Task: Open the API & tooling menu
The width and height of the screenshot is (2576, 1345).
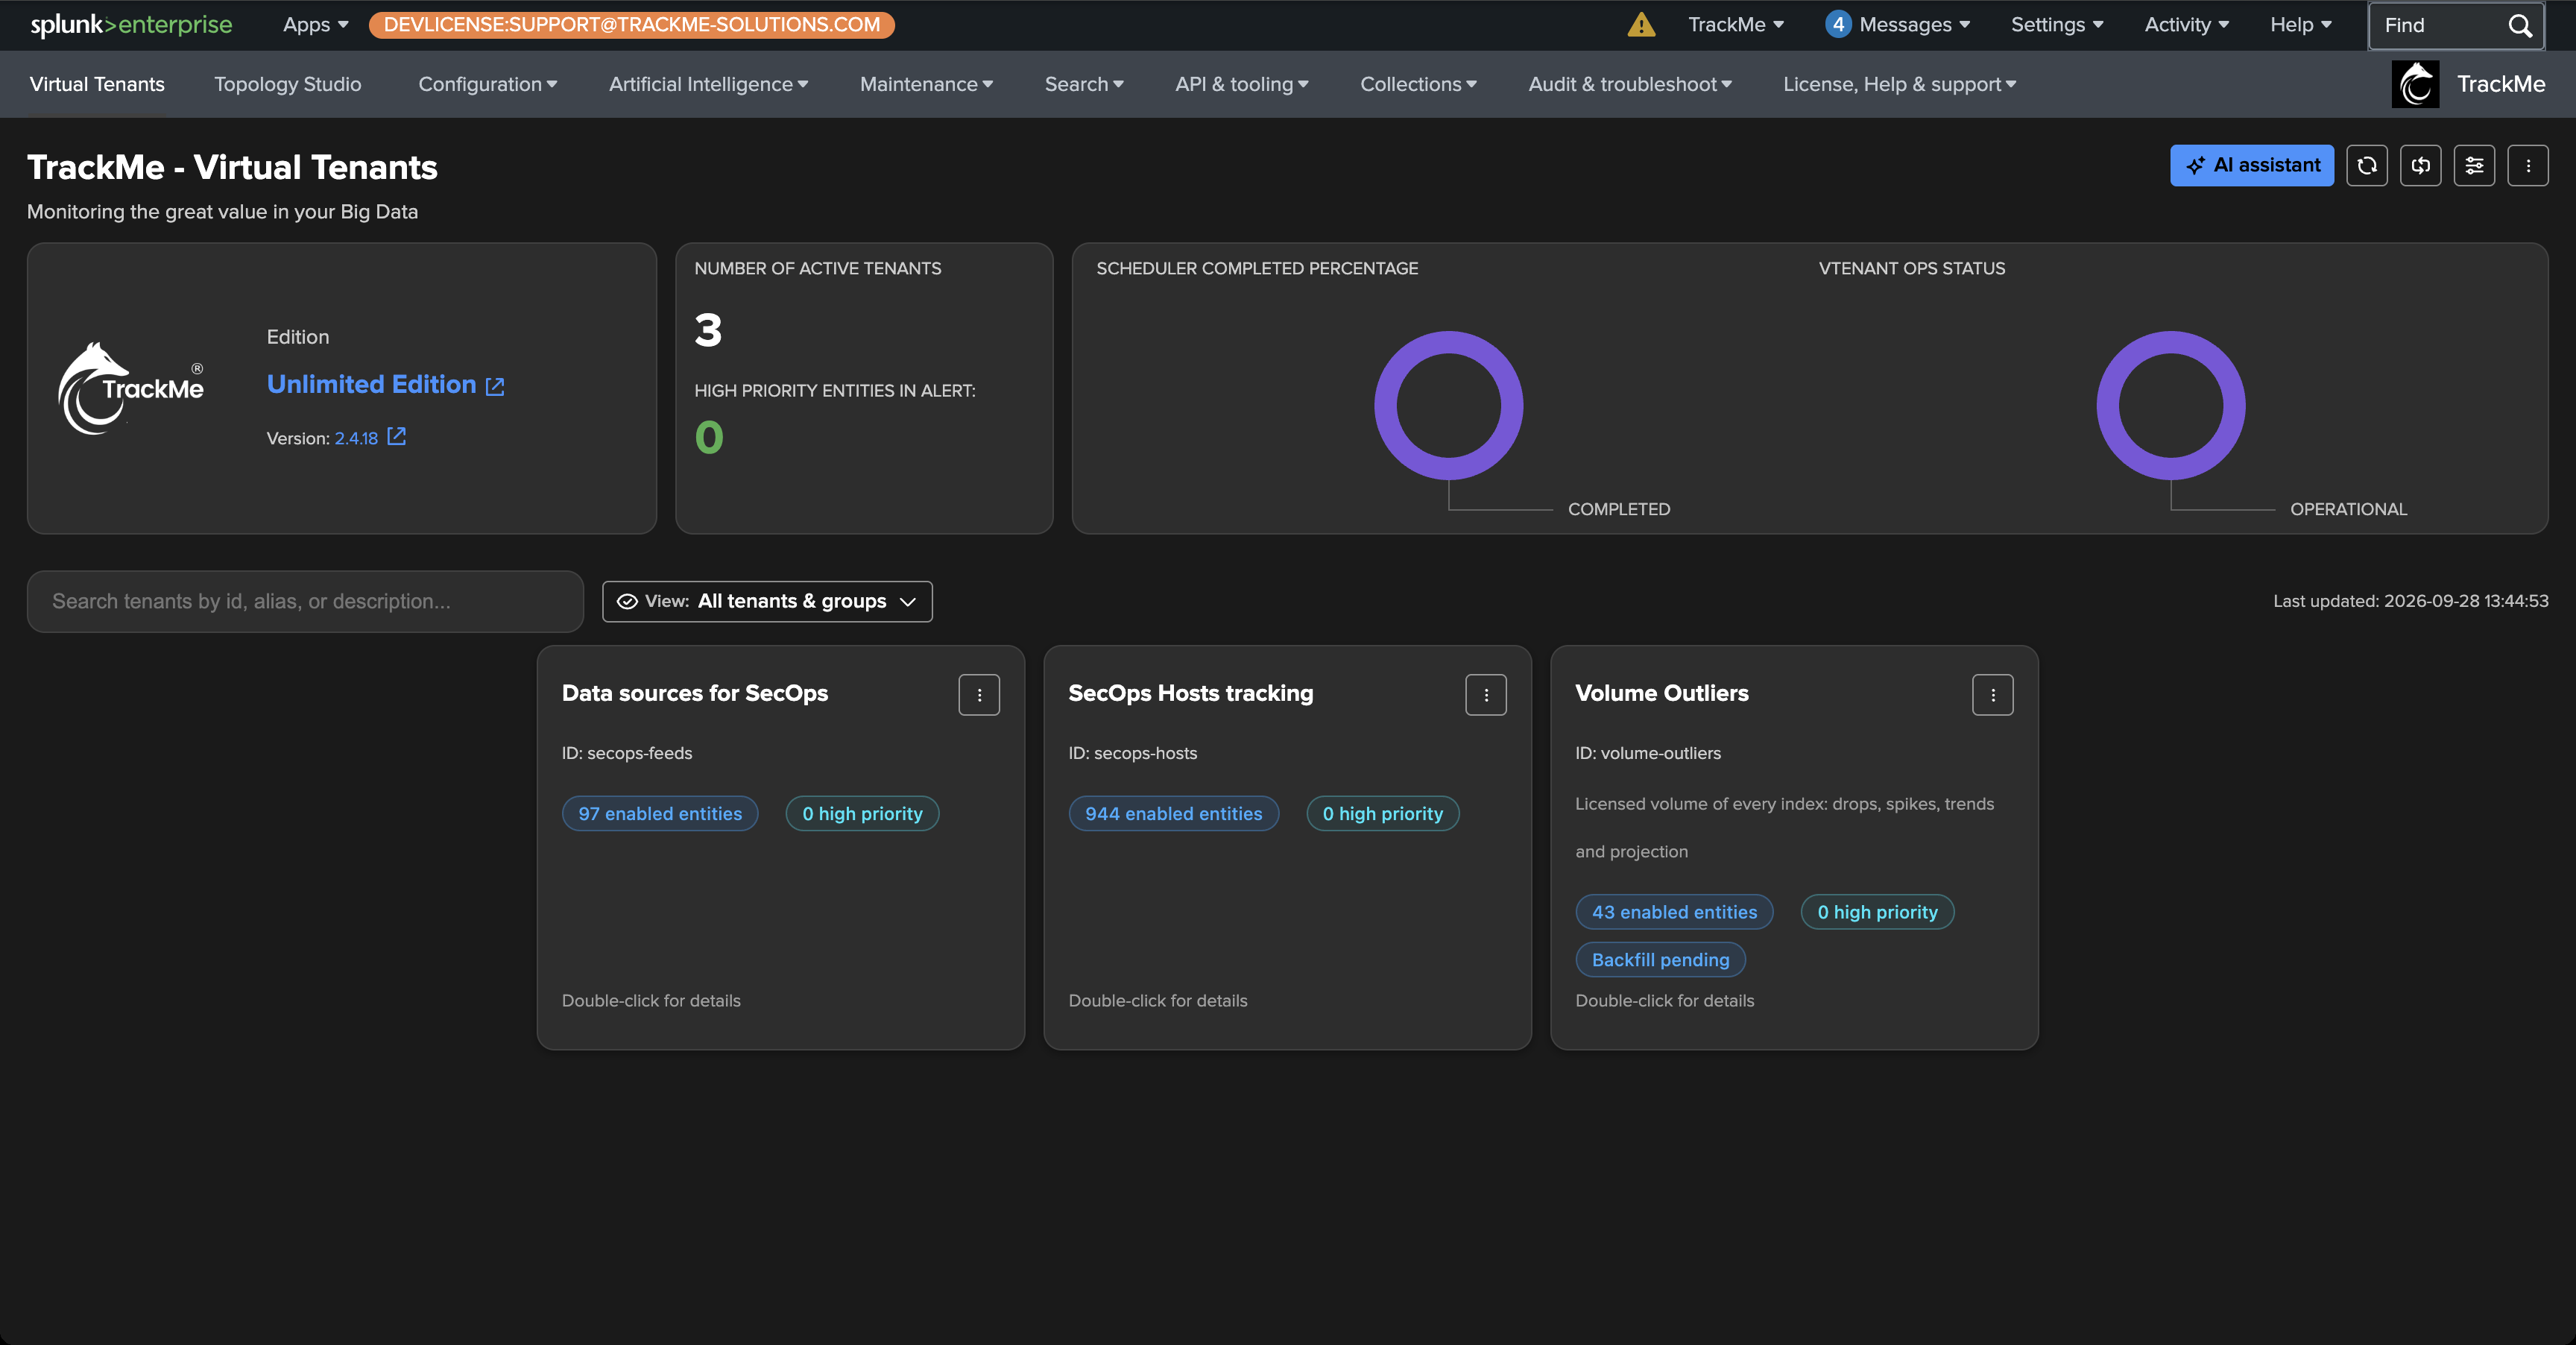Action: [1241, 84]
